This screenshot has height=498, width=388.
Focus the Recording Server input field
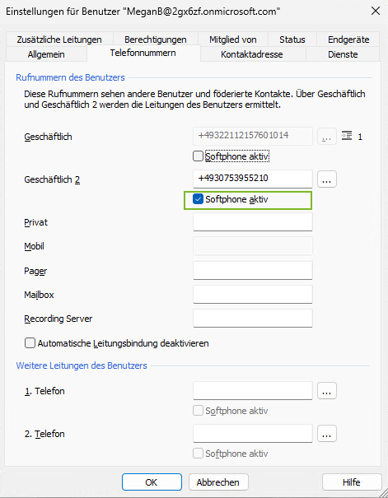(x=253, y=319)
